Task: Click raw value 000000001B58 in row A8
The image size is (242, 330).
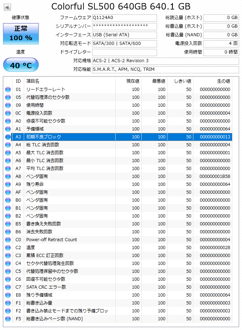Action: click(x=215, y=177)
